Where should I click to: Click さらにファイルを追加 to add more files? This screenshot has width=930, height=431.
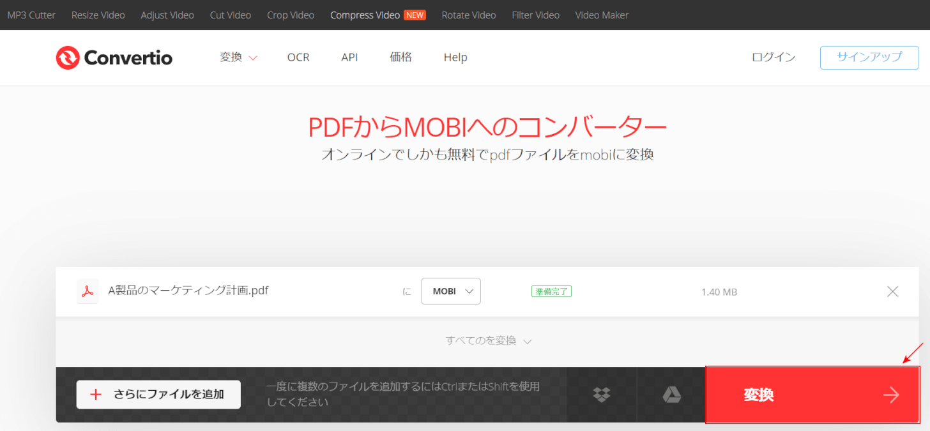point(158,394)
